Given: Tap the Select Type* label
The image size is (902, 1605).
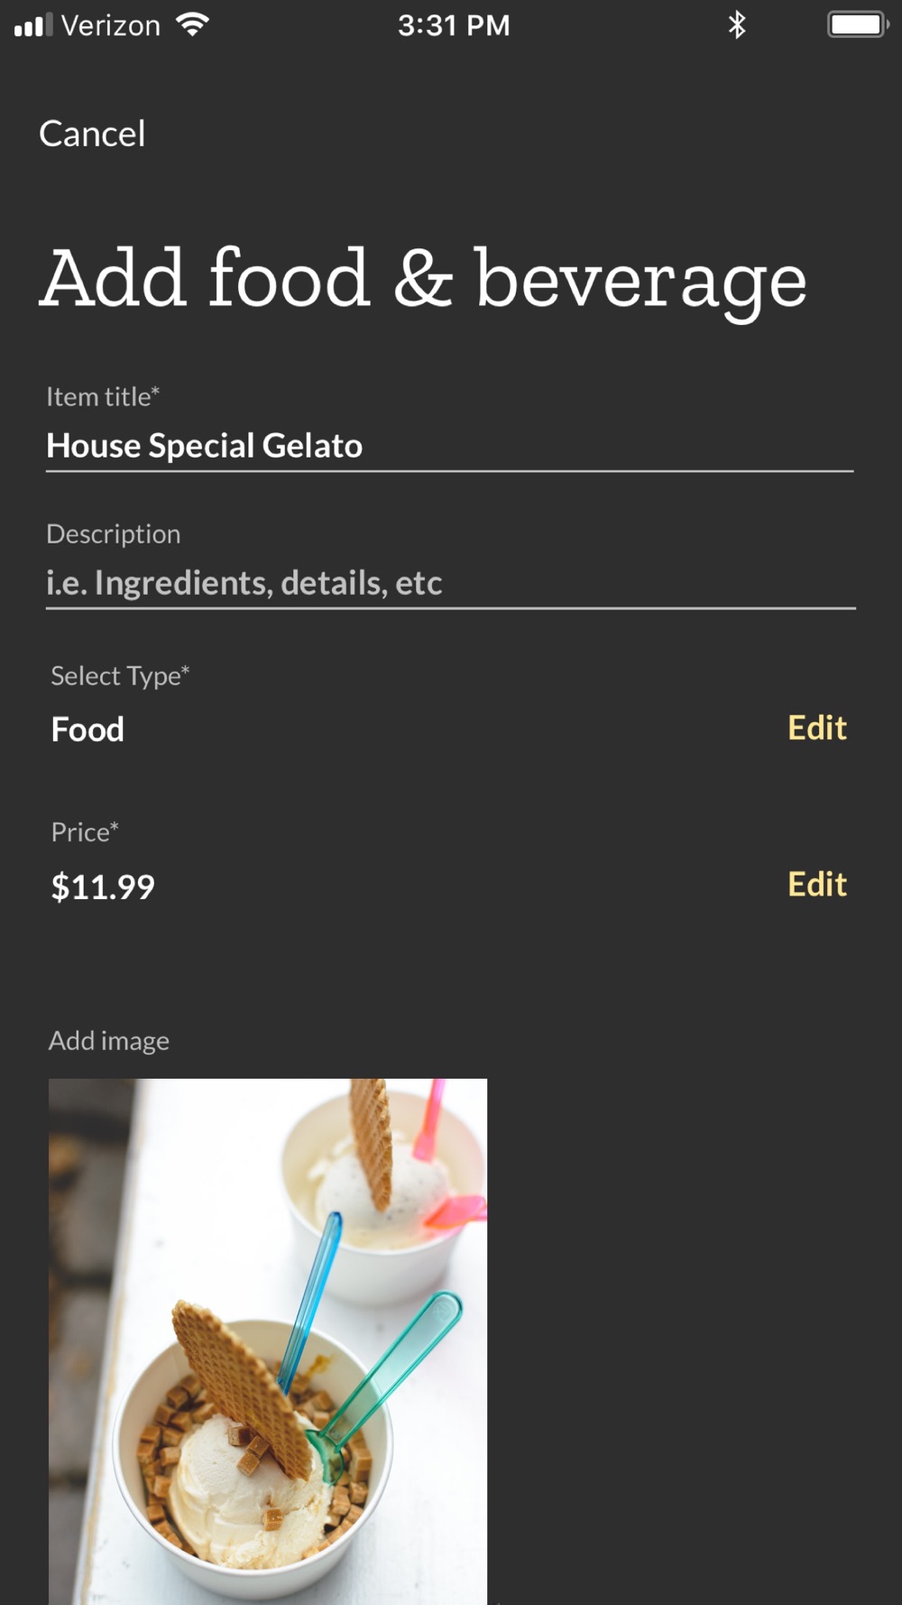Looking at the screenshot, I should [x=120, y=675].
